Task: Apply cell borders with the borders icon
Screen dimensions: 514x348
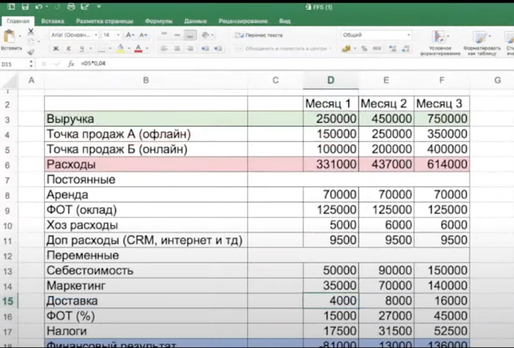Action: tap(102, 49)
